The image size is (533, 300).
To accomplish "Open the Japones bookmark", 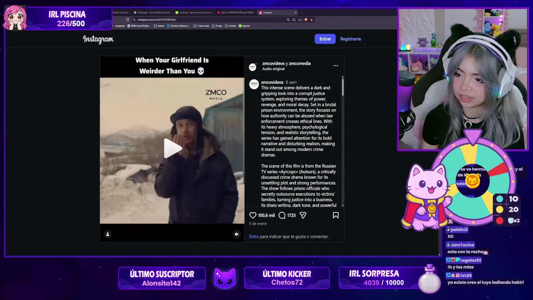I will [244, 26].
